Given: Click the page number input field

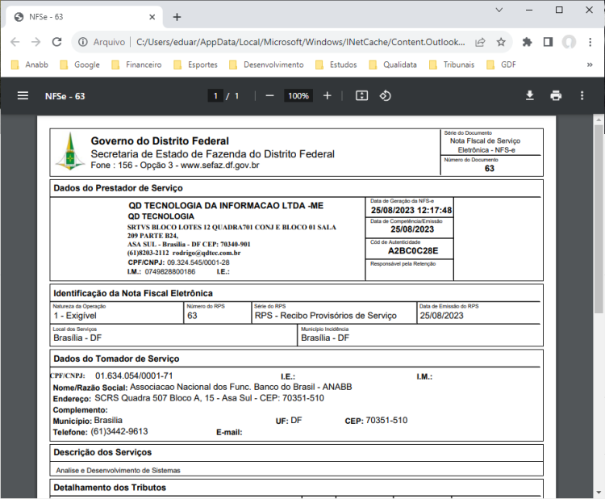Looking at the screenshot, I should 215,96.
